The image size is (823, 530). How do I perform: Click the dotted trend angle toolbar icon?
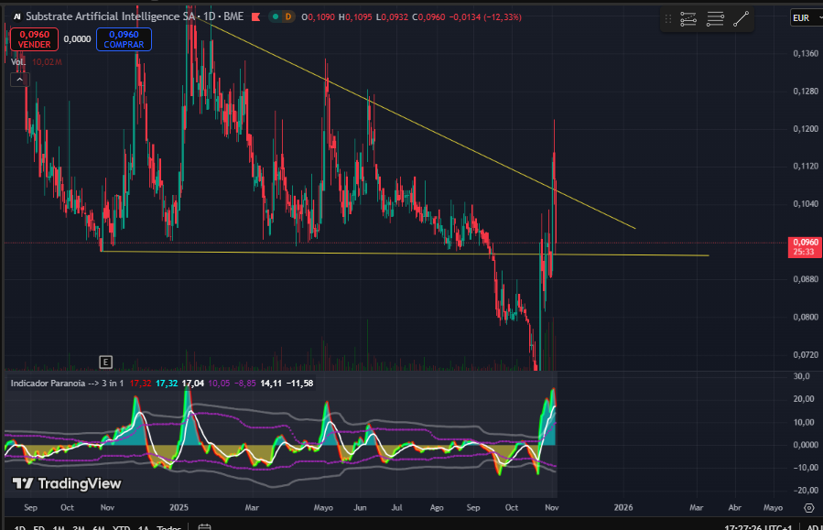point(688,18)
